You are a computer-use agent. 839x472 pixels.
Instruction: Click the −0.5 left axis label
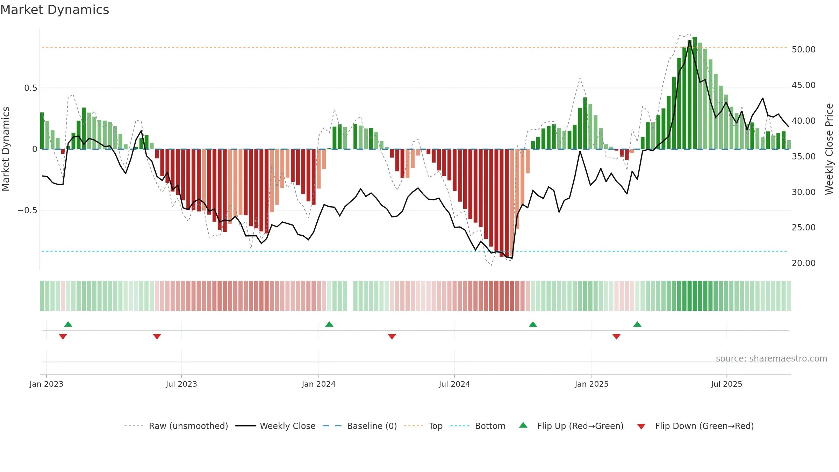[x=28, y=210]
